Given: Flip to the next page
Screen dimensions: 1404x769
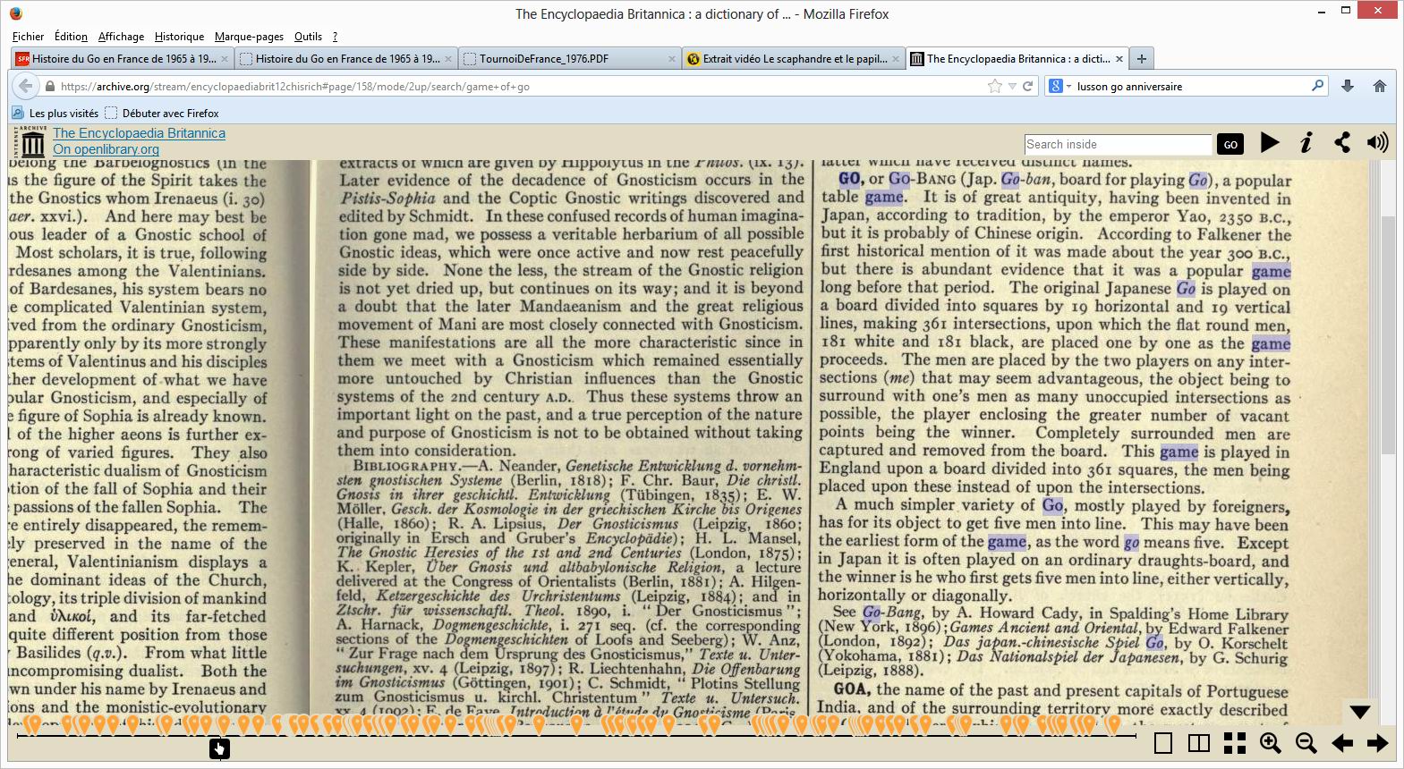Looking at the screenshot, I should tap(1377, 743).
